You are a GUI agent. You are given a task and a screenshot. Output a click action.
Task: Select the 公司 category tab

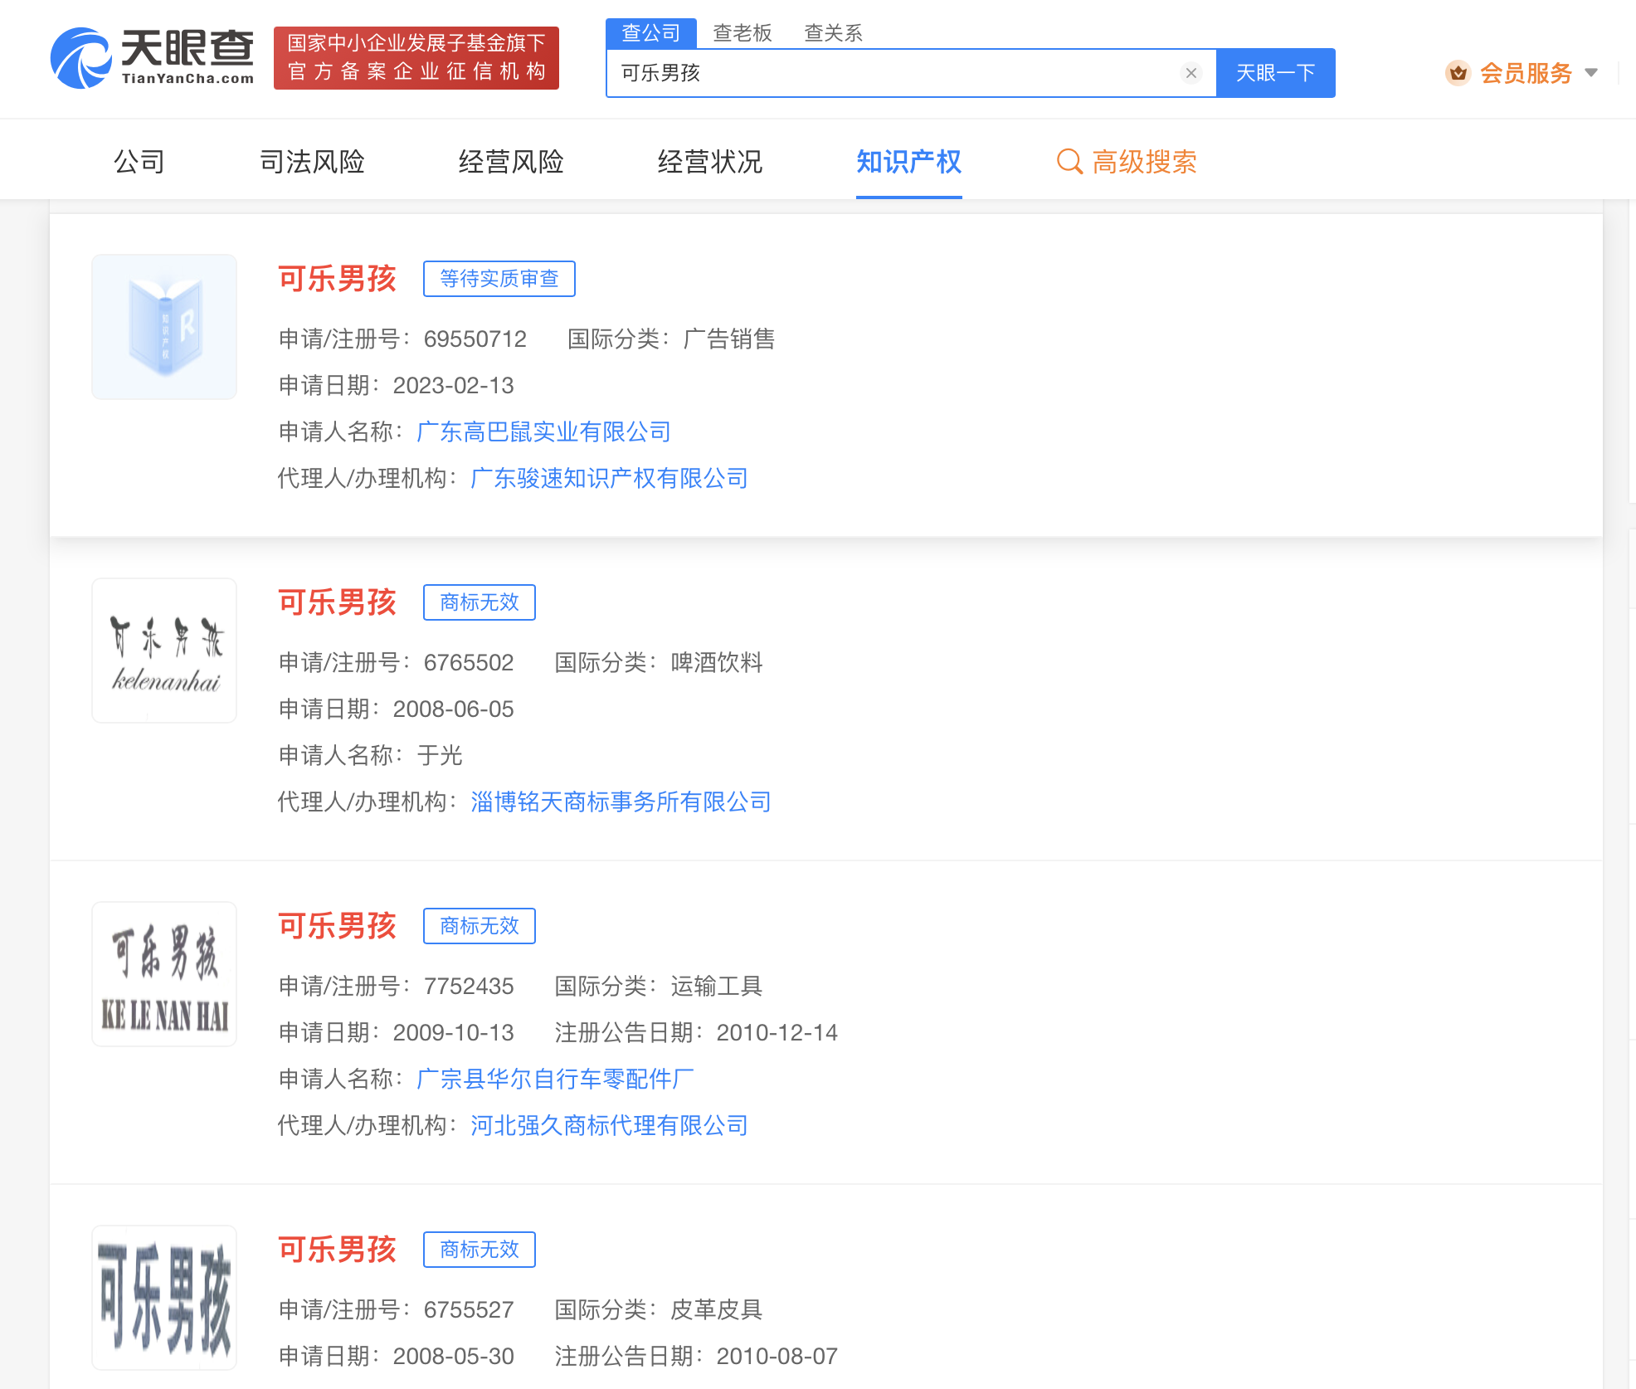click(139, 161)
